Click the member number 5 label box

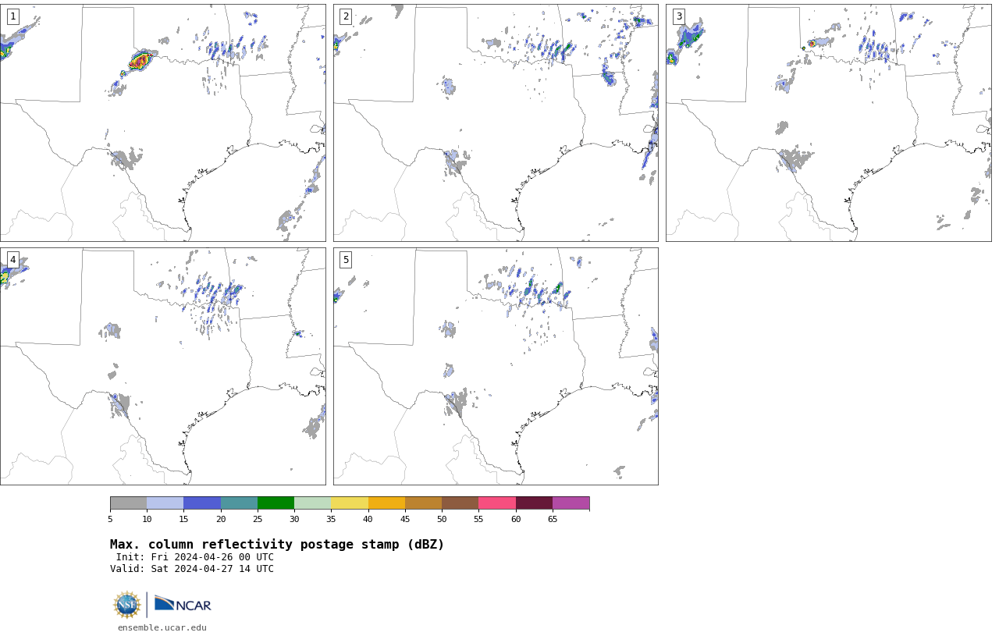pos(346,260)
